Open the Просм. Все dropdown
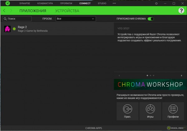 tap(76, 19)
